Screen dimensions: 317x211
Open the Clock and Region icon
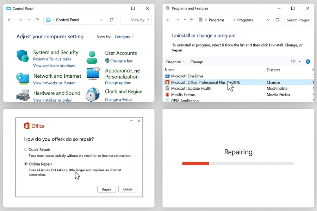pyautogui.click(x=93, y=95)
